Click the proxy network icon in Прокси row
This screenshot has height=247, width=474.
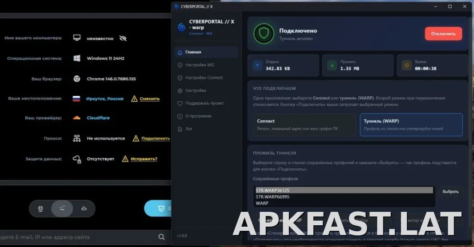tap(77, 138)
